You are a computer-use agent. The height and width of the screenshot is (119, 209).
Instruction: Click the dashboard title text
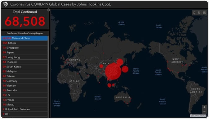[x=61, y=4]
